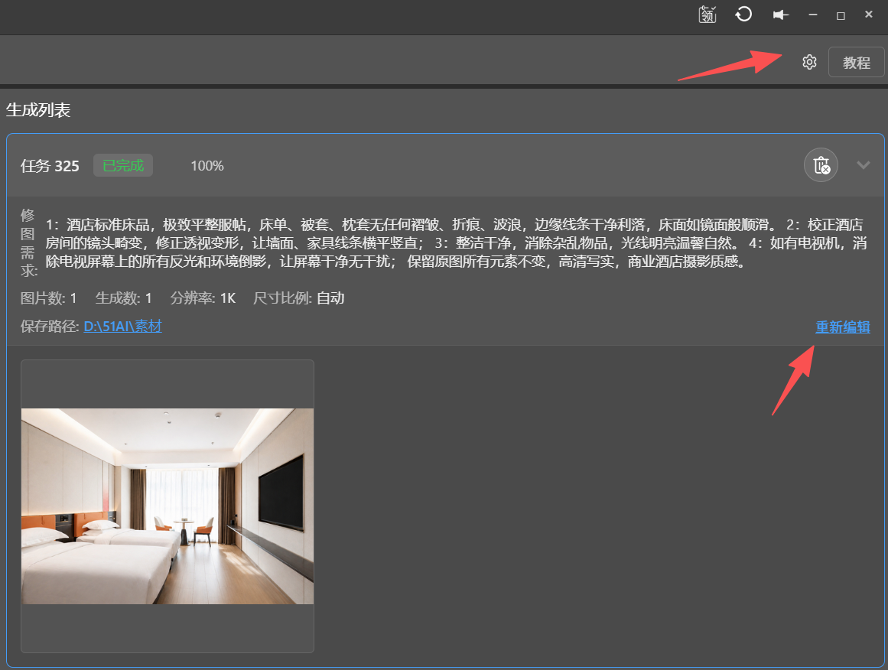The image size is (888, 670).
Task: Click the refresh circular arrow icon
Action: click(743, 15)
